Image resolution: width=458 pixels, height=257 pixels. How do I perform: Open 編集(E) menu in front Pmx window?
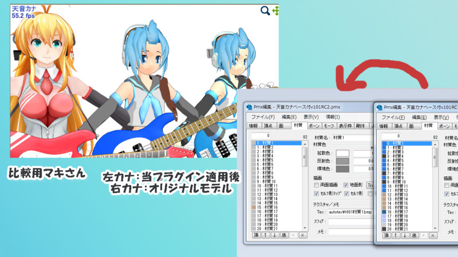point(419,117)
